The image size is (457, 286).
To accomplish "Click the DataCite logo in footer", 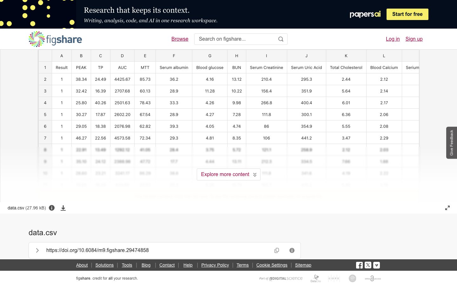I will 315,278.
